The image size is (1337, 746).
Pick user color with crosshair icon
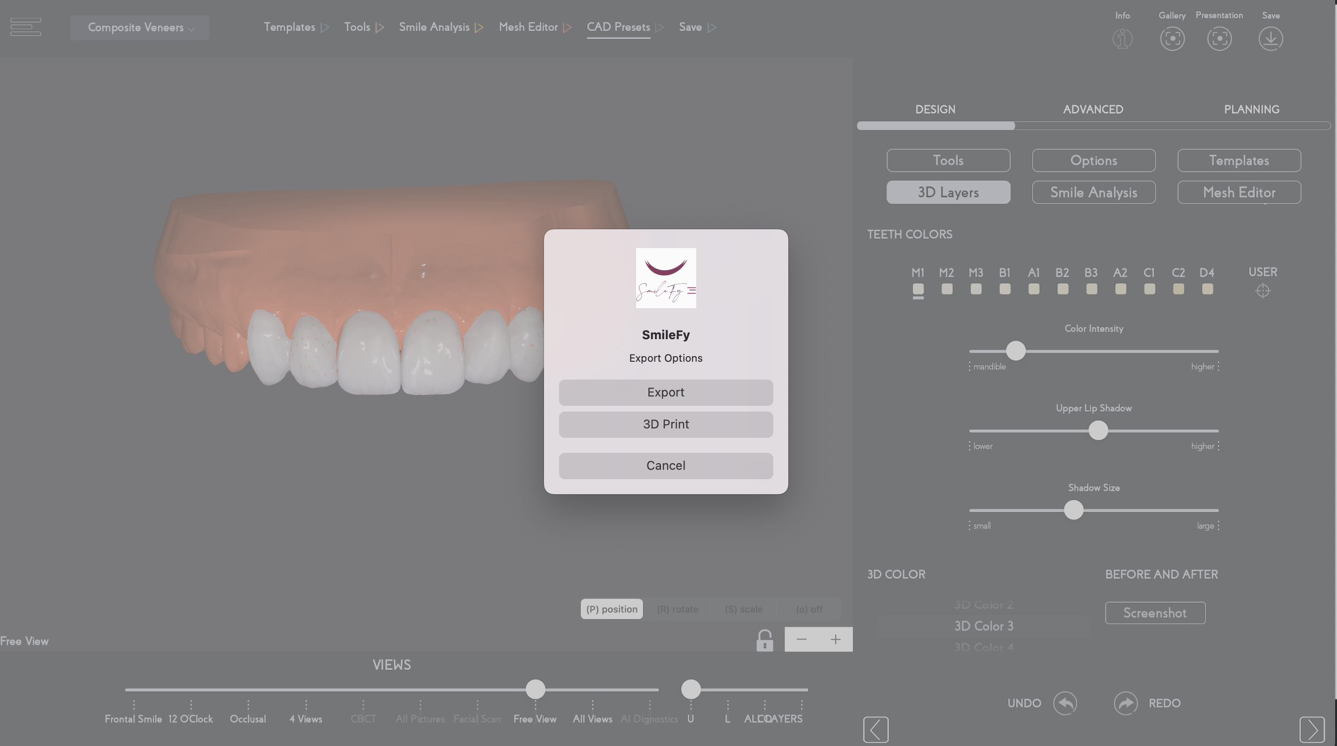click(x=1262, y=291)
